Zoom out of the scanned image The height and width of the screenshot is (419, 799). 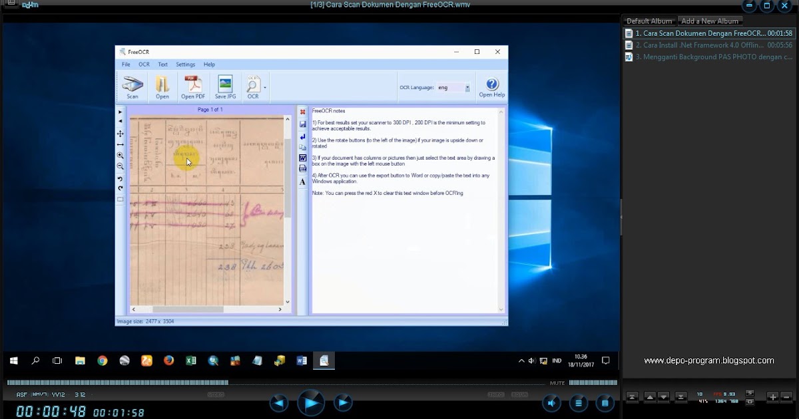click(121, 166)
